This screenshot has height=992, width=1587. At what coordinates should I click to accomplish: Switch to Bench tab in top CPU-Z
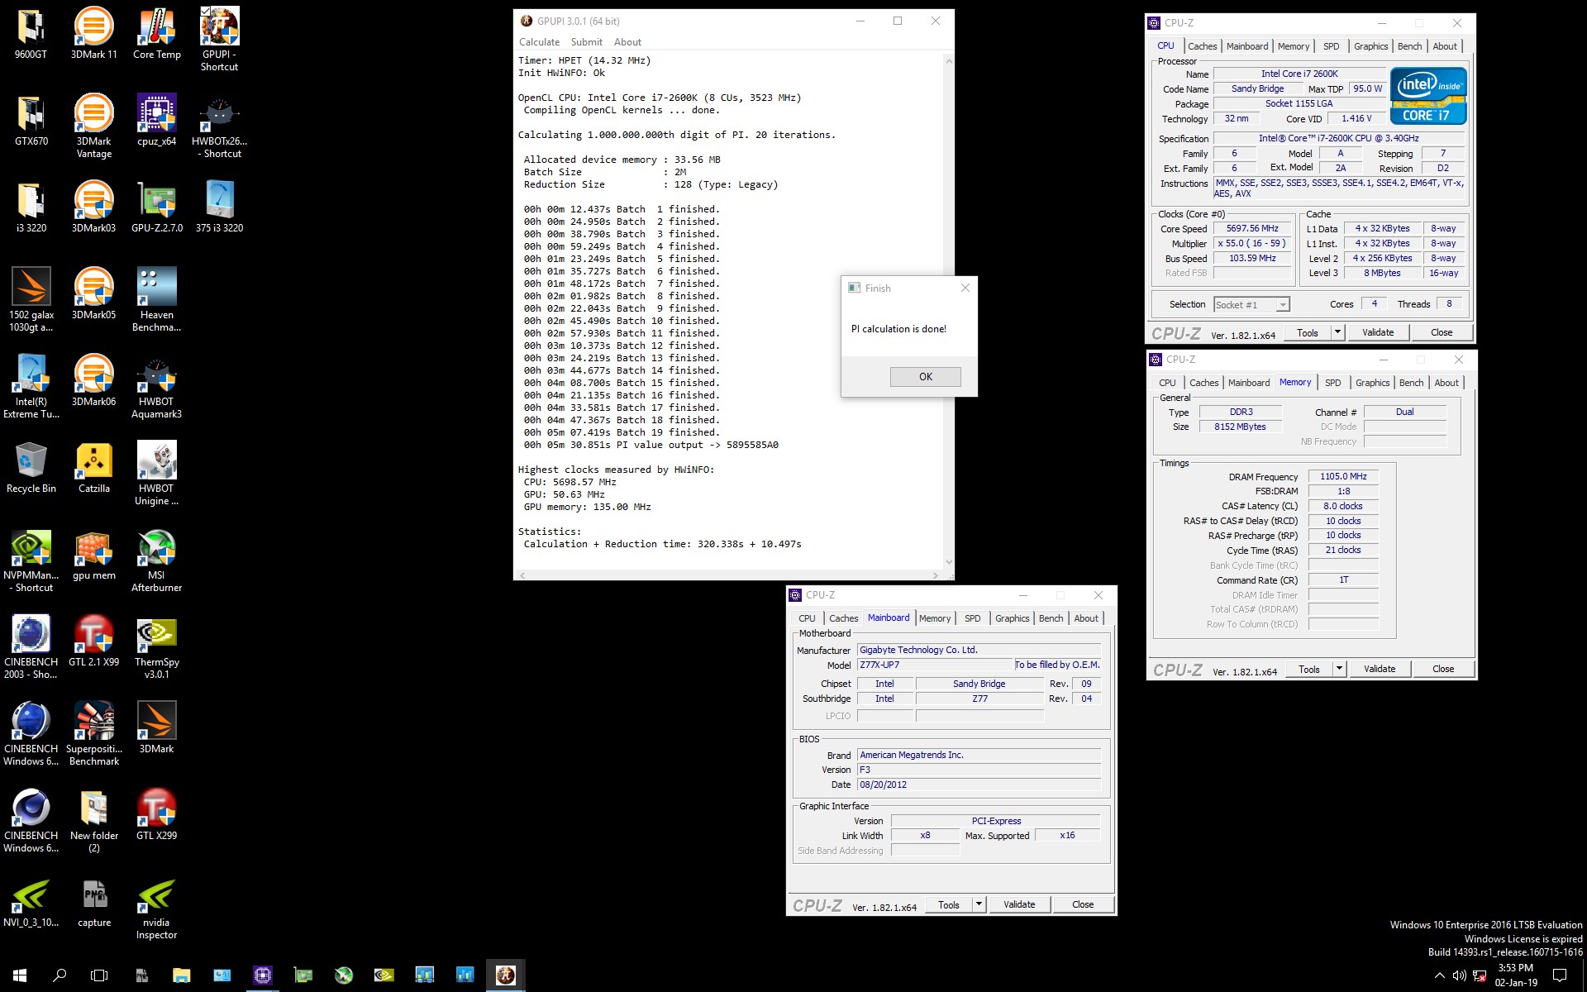1409,46
